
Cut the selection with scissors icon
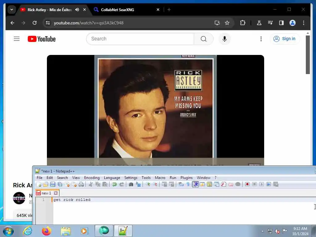click(x=91, y=184)
